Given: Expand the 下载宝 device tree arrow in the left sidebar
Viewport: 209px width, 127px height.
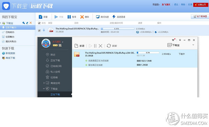Looking at the screenshot, I should coord(0,23).
